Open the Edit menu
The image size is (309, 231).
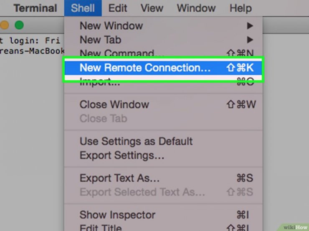click(118, 8)
